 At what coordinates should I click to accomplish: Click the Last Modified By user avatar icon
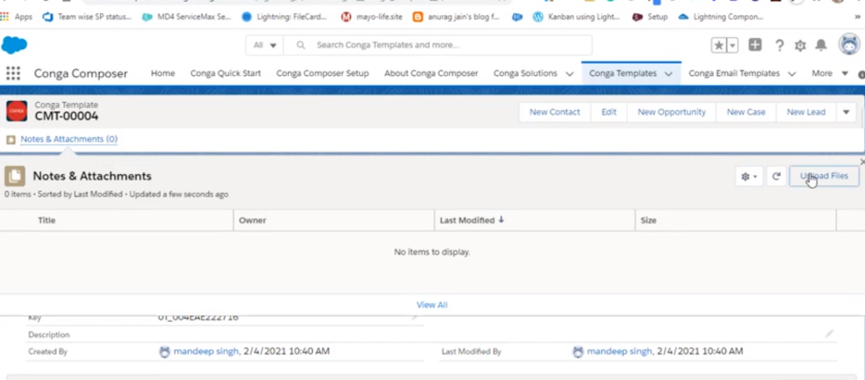click(578, 351)
